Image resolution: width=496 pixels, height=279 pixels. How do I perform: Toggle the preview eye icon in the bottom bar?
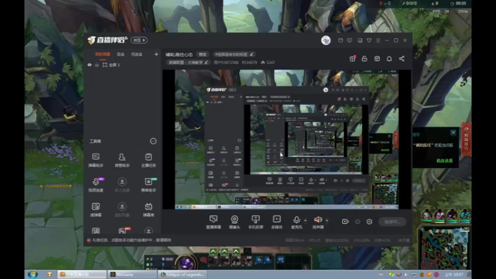point(358,221)
